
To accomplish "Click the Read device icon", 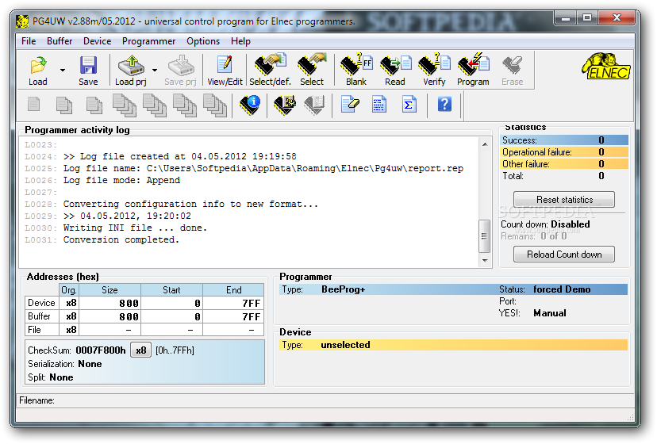I will point(395,71).
